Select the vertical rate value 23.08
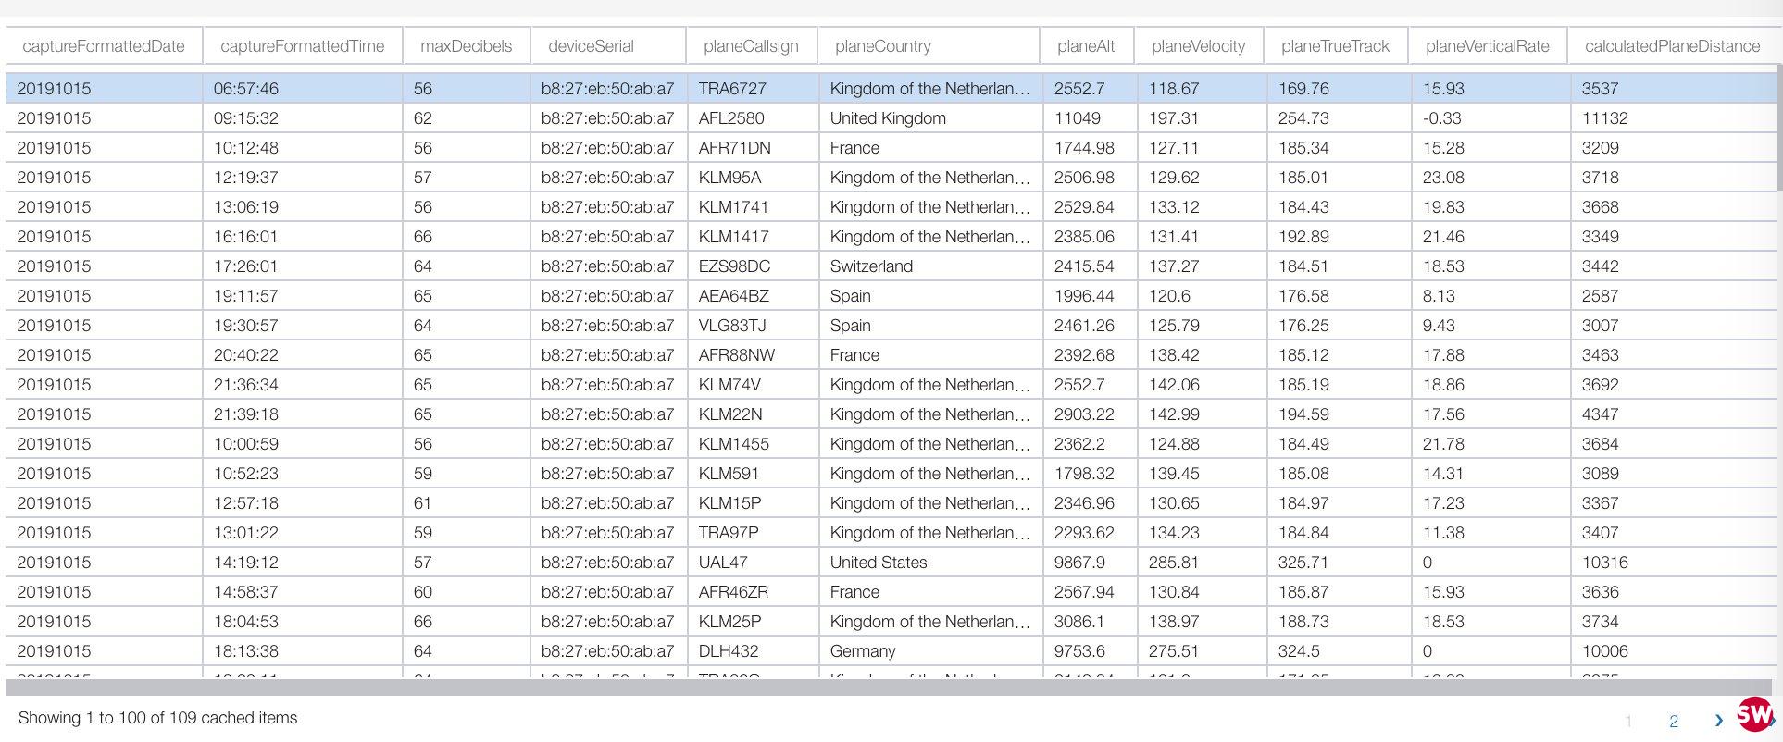Viewport: 1783px width, 742px height. click(1443, 178)
